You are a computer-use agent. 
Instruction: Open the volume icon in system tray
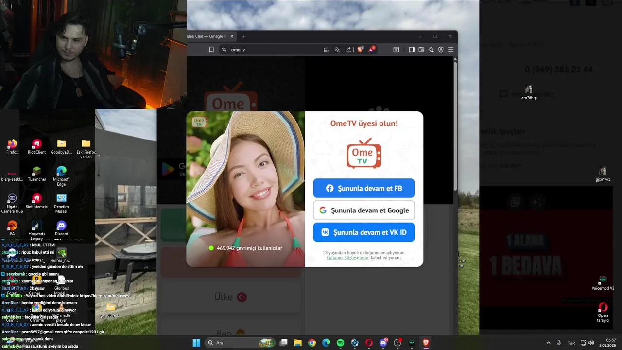point(591,343)
